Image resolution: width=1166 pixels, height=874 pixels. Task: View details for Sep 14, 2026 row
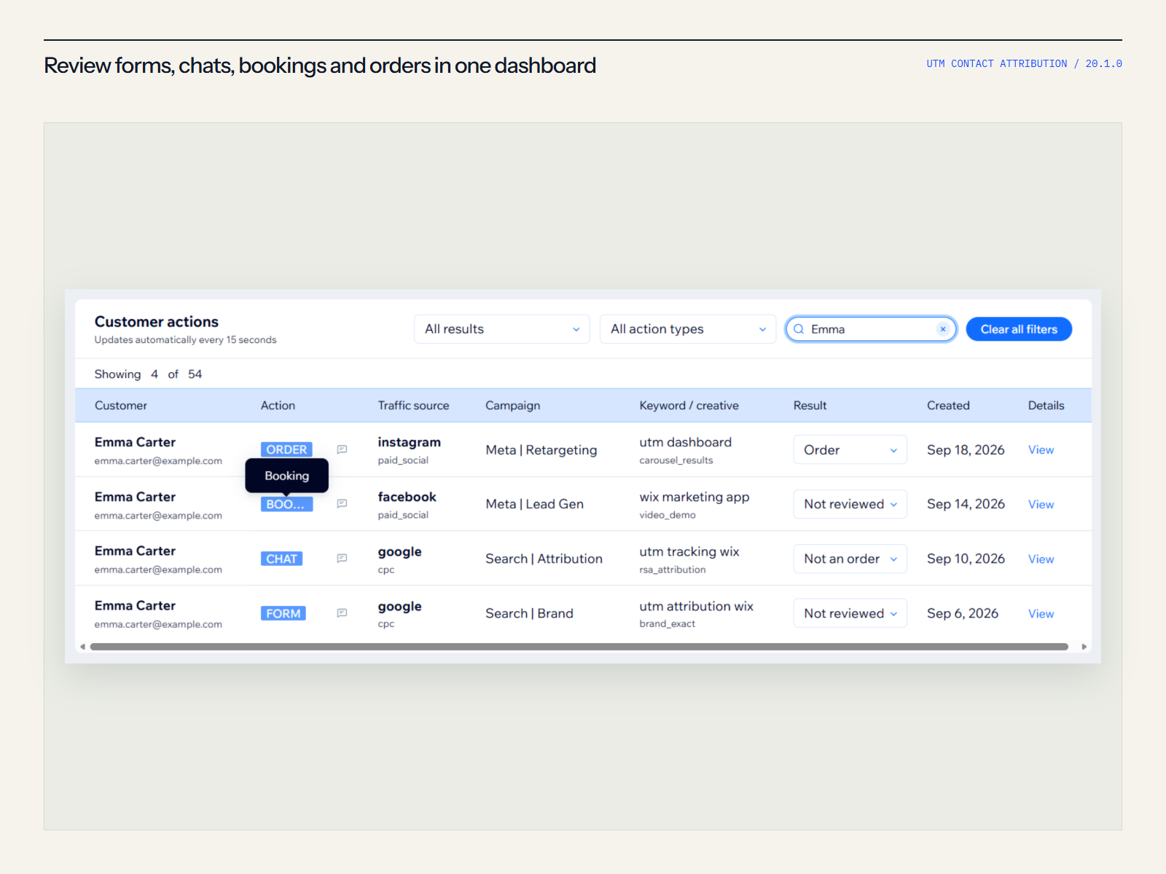click(x=1041, y=505)
